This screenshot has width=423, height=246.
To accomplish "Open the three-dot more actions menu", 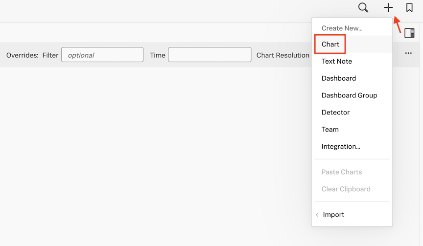I will pos(408,53).
